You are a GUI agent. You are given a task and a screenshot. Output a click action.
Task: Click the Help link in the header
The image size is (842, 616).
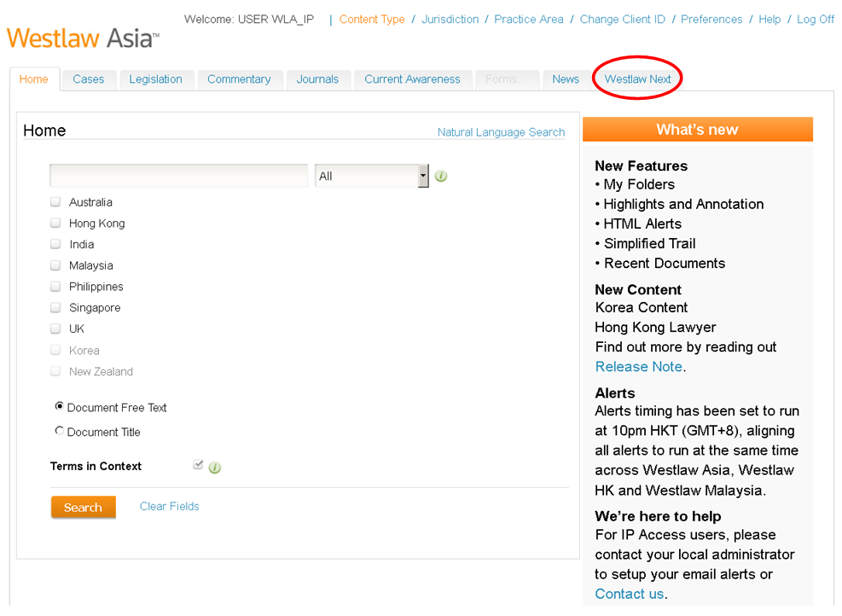click(769, 20)
